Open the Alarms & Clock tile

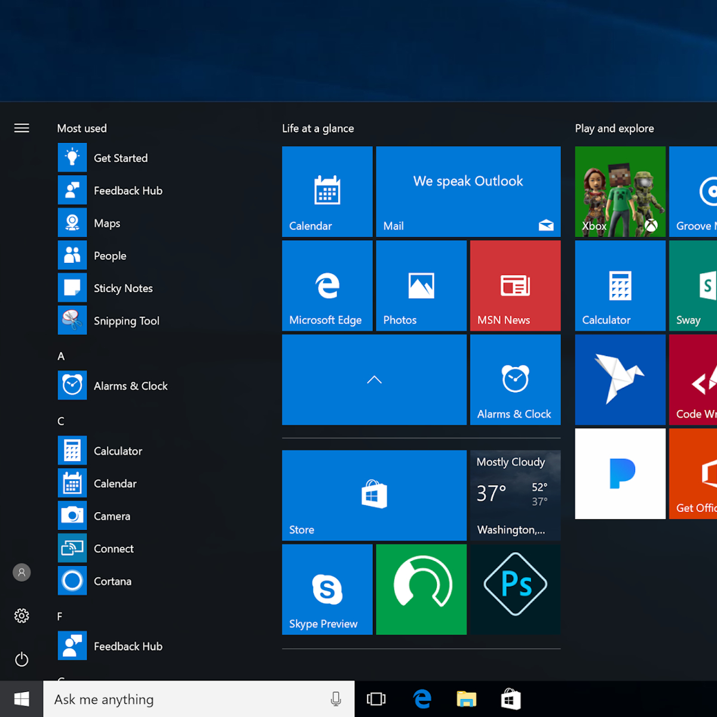[x=516, y=380]
